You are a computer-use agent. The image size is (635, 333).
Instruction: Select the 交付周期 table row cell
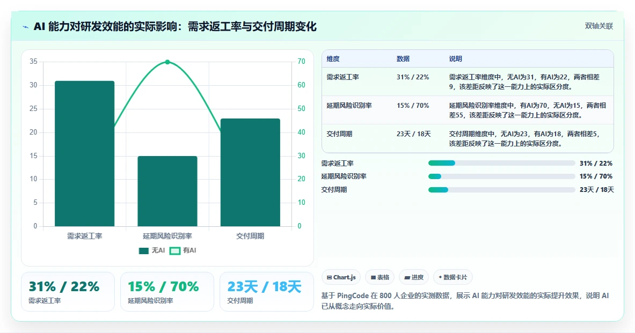pyautogui.click(x=339, y=134)
